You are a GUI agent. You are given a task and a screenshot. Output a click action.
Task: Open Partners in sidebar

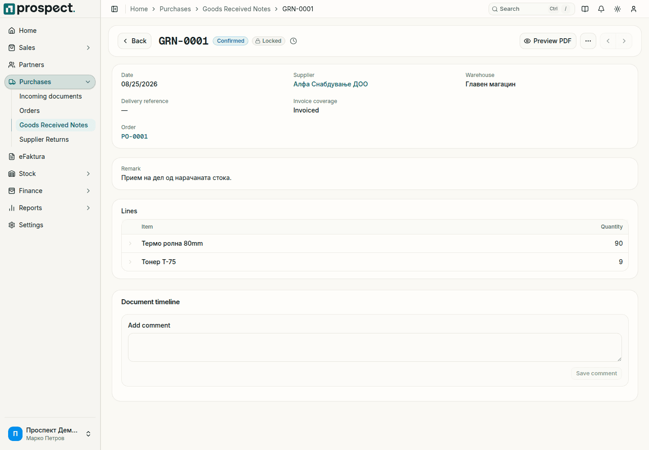50,65
